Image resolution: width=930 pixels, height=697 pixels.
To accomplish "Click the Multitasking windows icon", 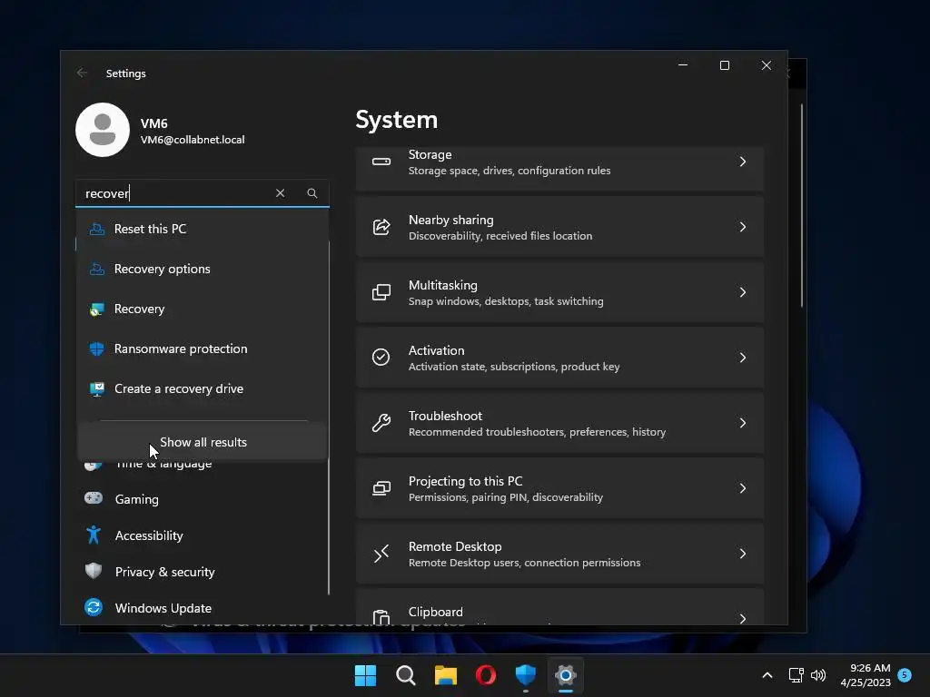I will pyautogui.click(x=381, y=292).
